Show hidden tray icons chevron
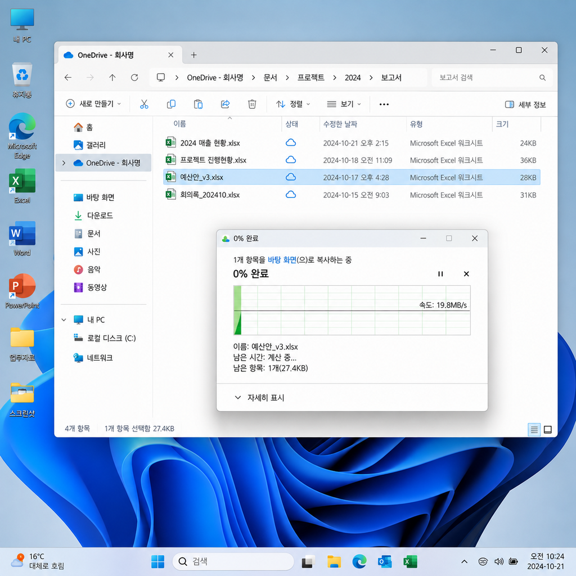576x576 pixels. tap(464, 561)
